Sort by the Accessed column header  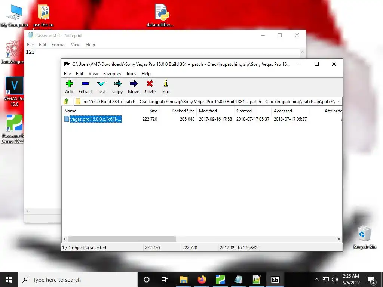tap(290, 111)
